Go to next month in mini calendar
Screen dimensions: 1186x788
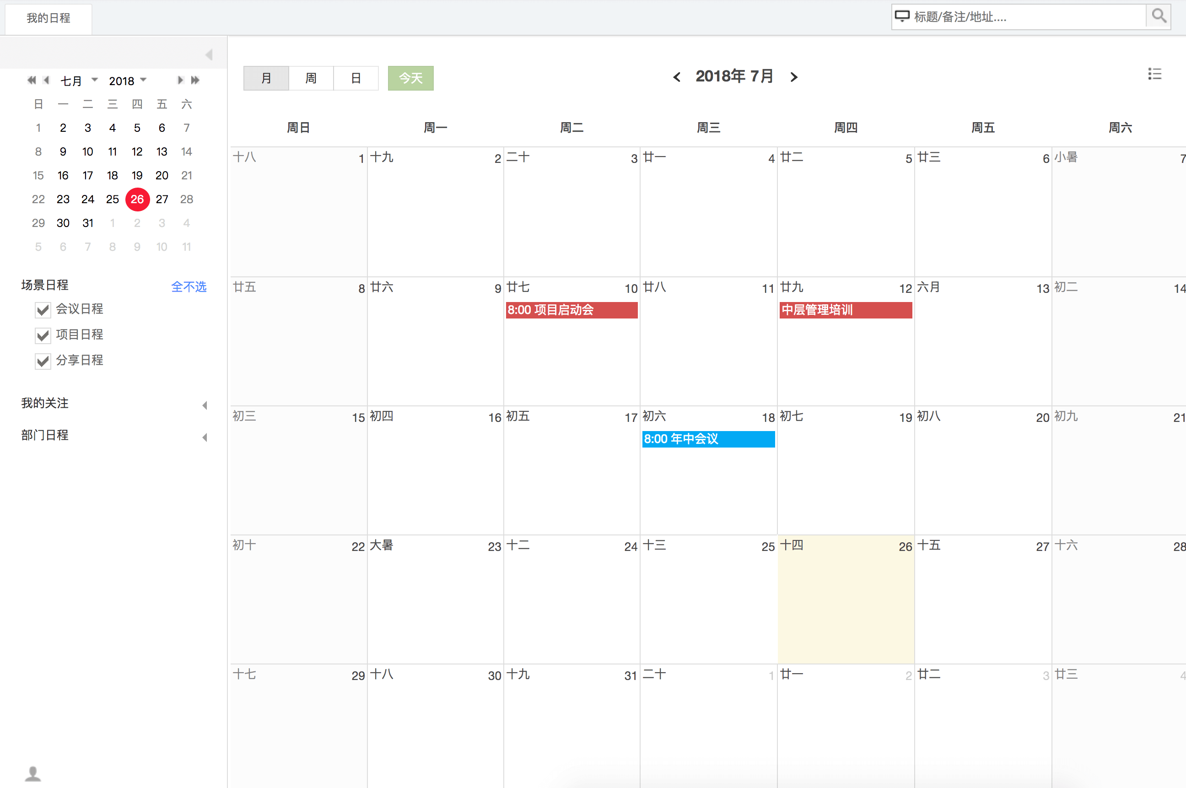pos(180,80)
